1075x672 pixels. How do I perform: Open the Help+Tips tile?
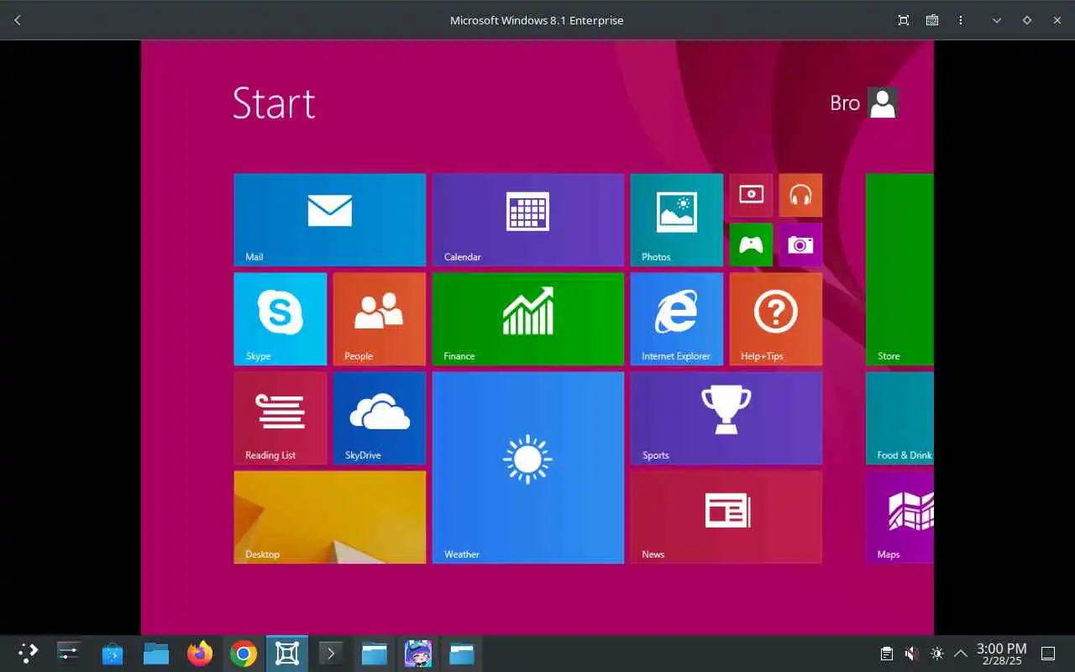coord(775,319)
